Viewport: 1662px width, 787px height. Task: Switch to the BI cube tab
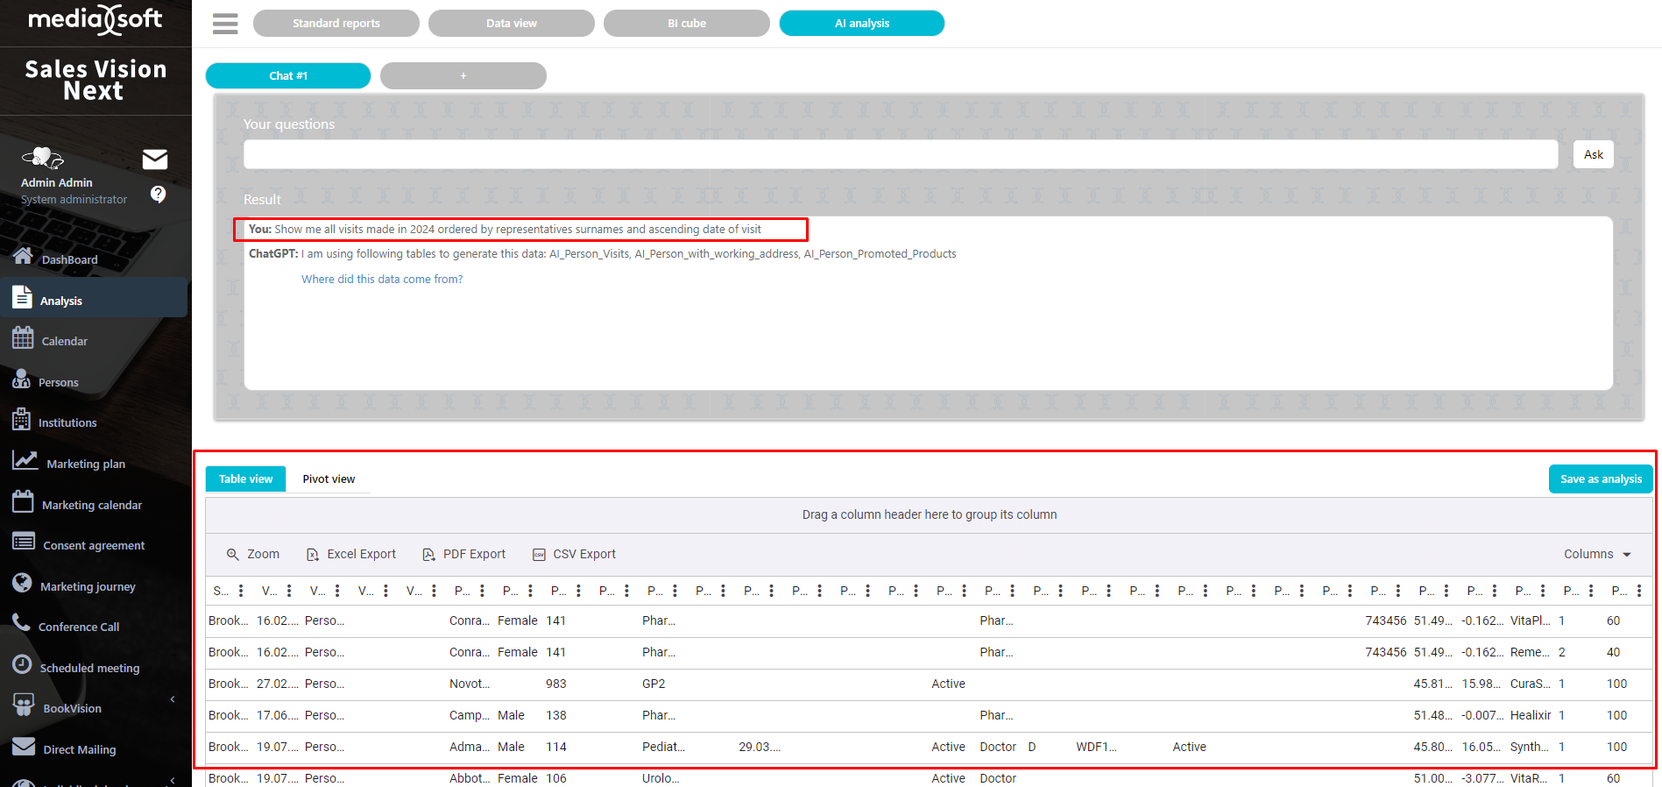coord(686,24)
